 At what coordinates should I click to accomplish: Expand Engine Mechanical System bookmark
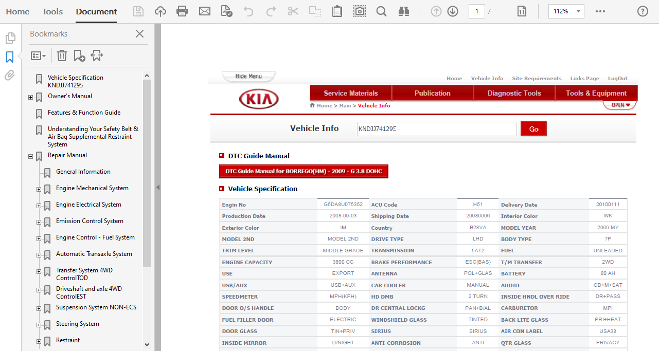[x=39, y=189]
